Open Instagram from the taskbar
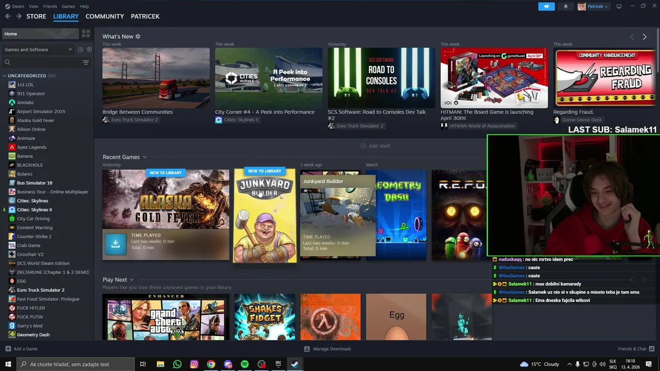 click(x=194, y=364)
